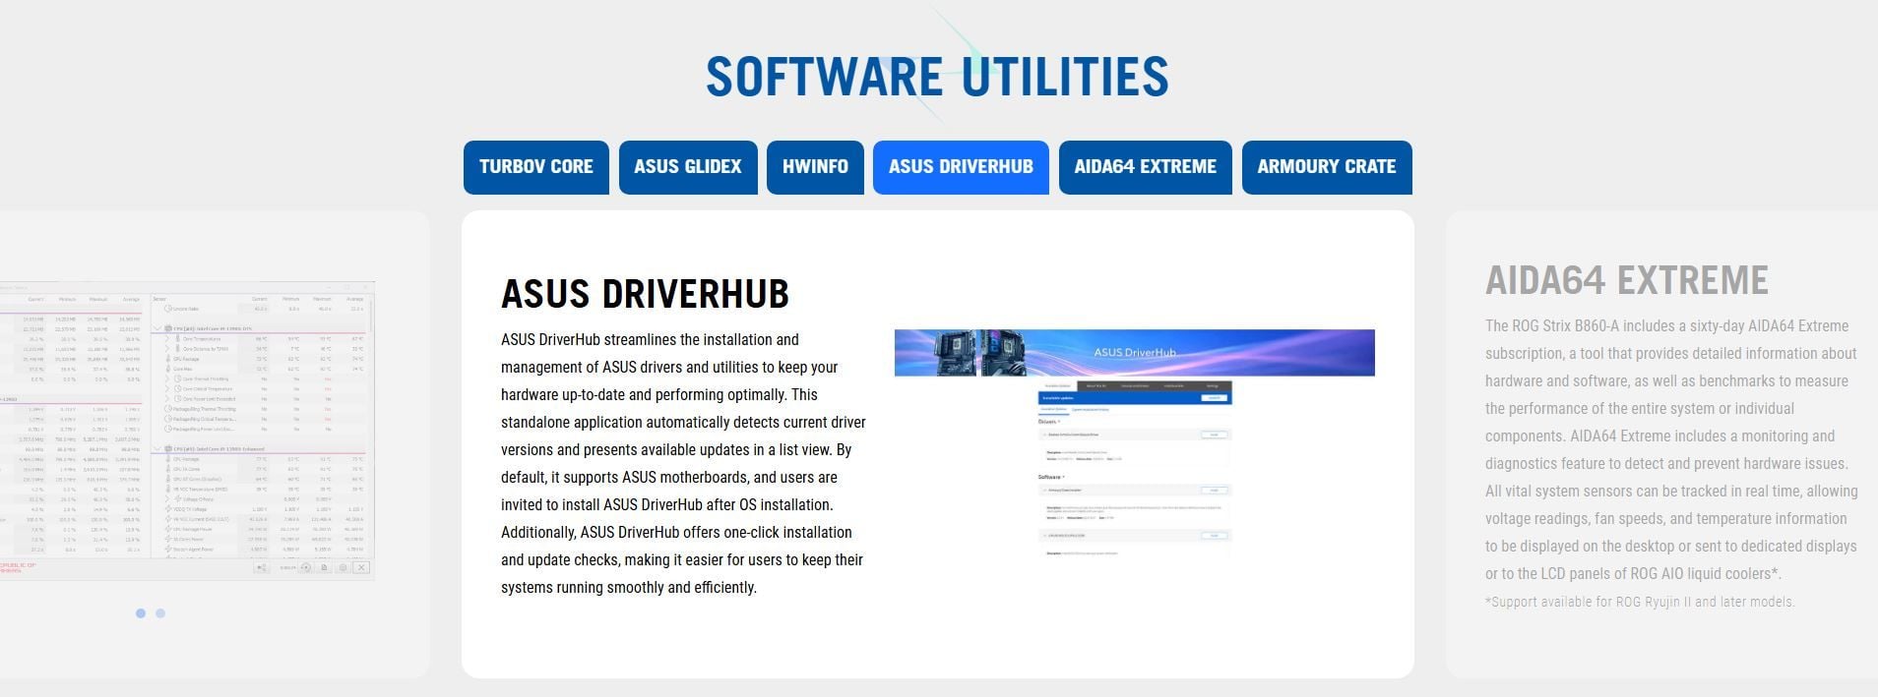Screen dimensions: 1878x697
Task: Switch to the TURBOV CORE tab
Action: click(535, 167)
